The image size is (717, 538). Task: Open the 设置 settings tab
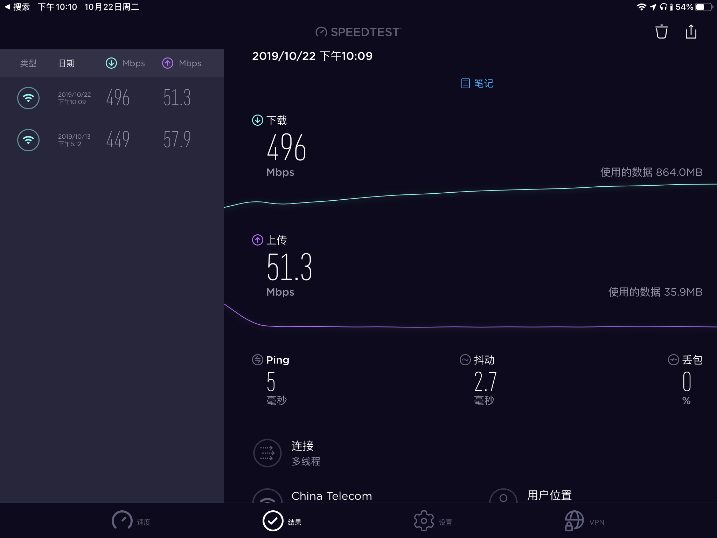tap(433, 521)
